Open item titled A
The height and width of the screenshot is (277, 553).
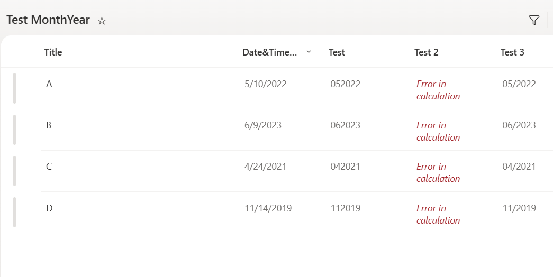[x=49, y=84]
